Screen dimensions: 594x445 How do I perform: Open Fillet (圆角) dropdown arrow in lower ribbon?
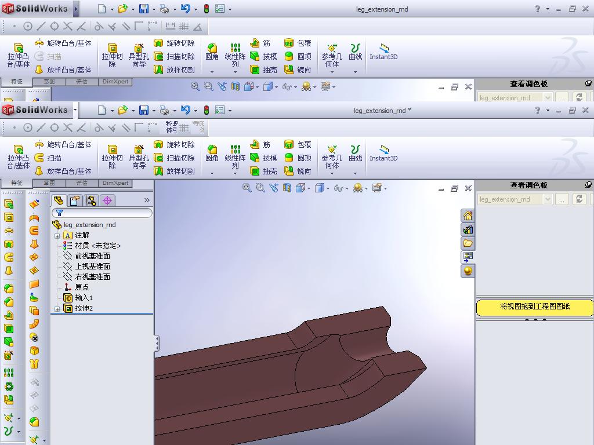point(212,173)
